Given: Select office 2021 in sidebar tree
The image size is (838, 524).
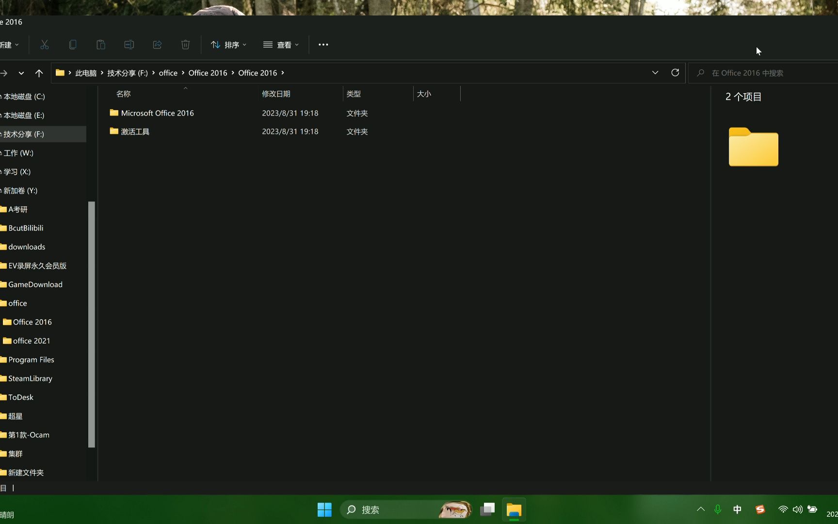Looking at the screenshot, I should click(32, 341).
